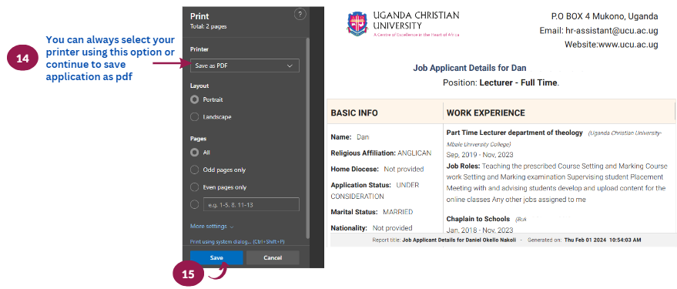
Task: Expand More settings
Action: pyautogui.click(x=212, y=227)
